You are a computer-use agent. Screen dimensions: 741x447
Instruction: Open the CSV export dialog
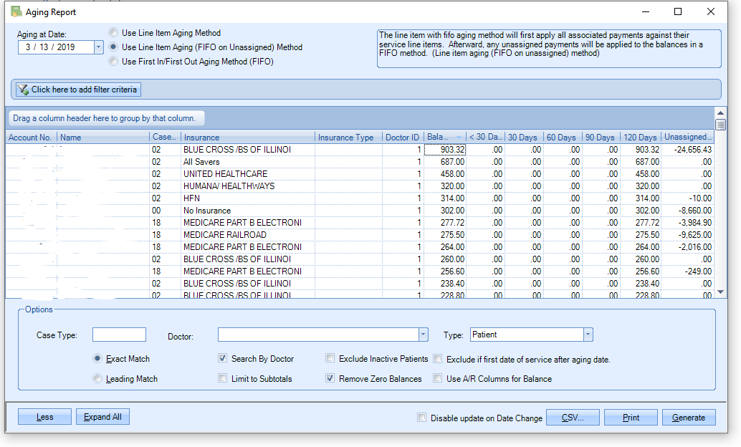pyautogui.click(x=572, y=417)
